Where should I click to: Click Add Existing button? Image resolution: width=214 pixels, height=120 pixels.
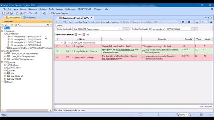click(111, 22)
